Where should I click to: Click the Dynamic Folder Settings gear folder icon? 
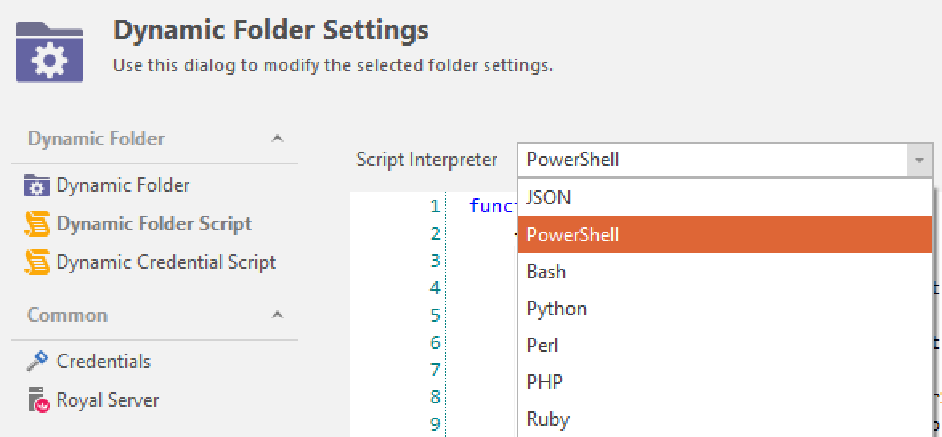tap(50, 51)
